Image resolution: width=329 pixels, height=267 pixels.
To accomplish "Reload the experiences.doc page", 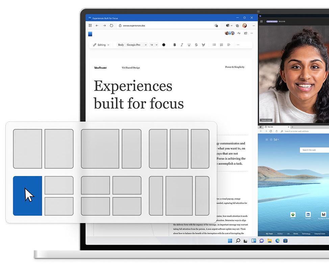I will [x=111, y=25].
